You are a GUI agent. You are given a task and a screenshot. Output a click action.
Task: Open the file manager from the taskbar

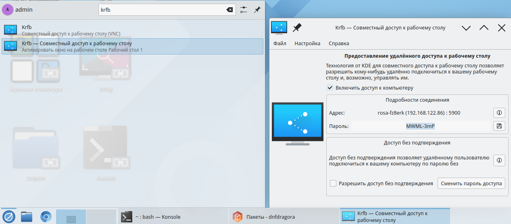click(x=27, y=217)
